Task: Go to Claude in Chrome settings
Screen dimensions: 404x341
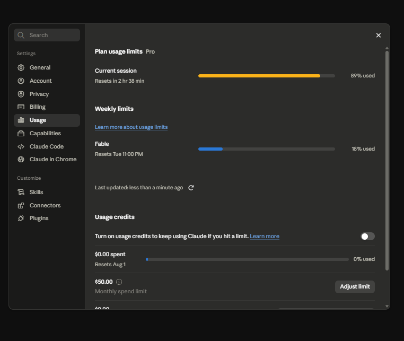Action: 47,160
